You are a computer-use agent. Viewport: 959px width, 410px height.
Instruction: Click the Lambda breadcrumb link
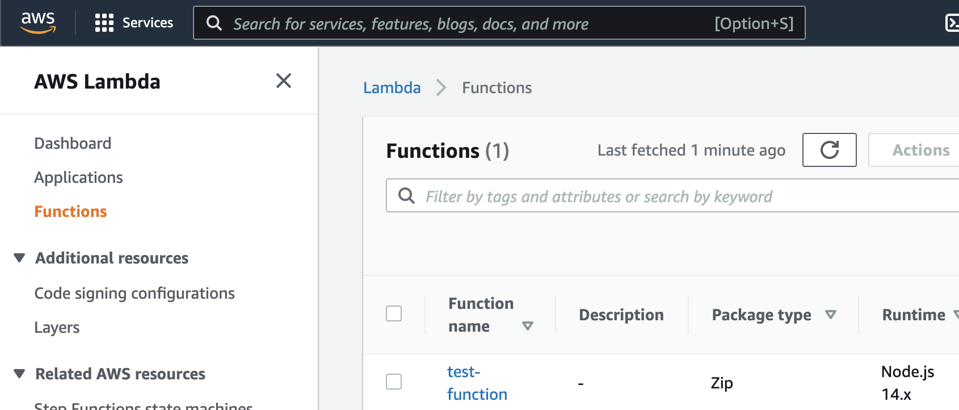pos(392,88)
